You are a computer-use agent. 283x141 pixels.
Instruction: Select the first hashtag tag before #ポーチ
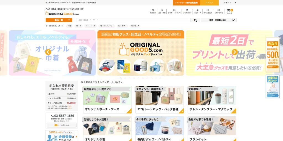click(x=69, y=26)
